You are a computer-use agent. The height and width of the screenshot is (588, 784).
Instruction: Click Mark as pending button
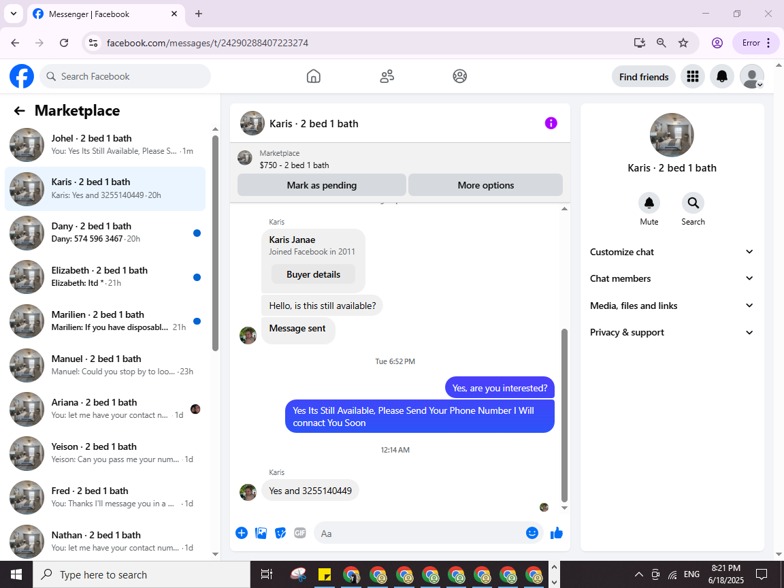click(x=321, y=185)
